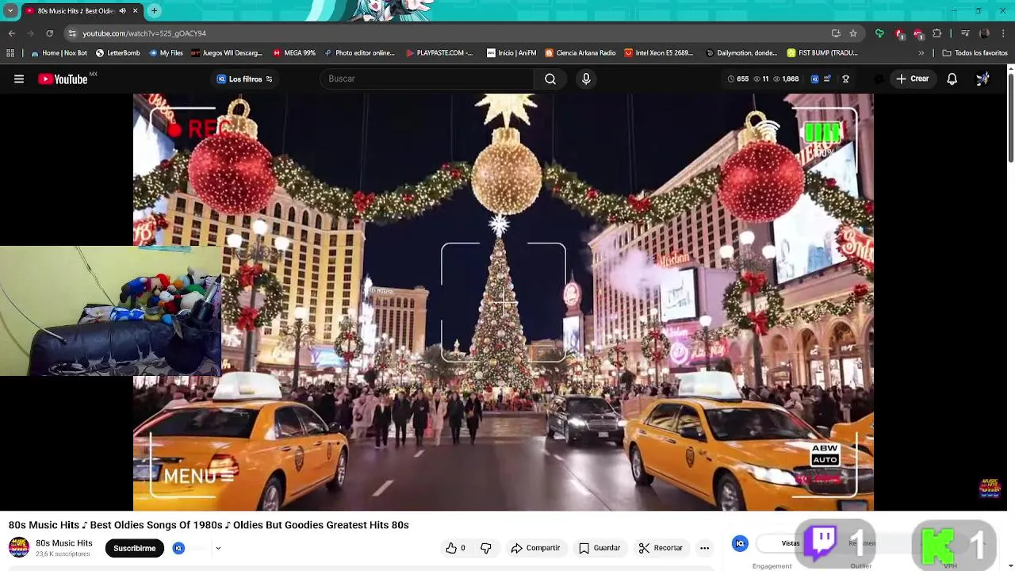Click the URL address bar
Viewport: 1015px width, 571px height.
(x=444, y=33)
